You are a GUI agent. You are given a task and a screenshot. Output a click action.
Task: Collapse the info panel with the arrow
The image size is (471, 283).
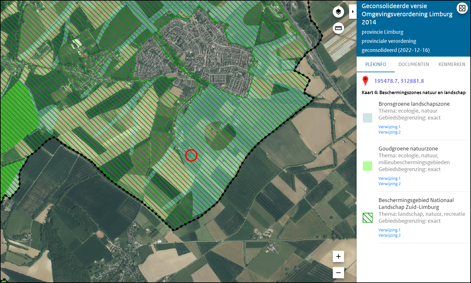353,11
